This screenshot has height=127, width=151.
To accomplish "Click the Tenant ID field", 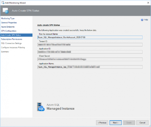I will pos(90,45).
